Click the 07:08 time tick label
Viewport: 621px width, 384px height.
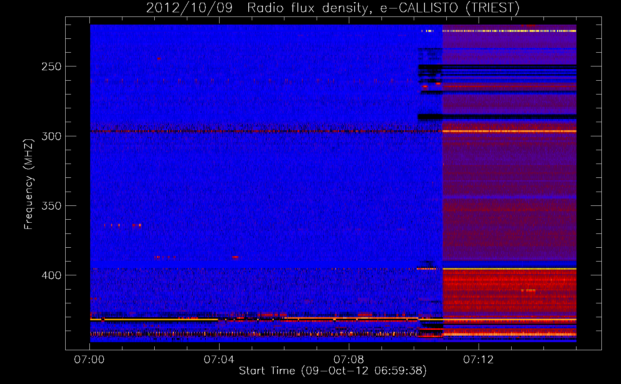coord(349,360)
